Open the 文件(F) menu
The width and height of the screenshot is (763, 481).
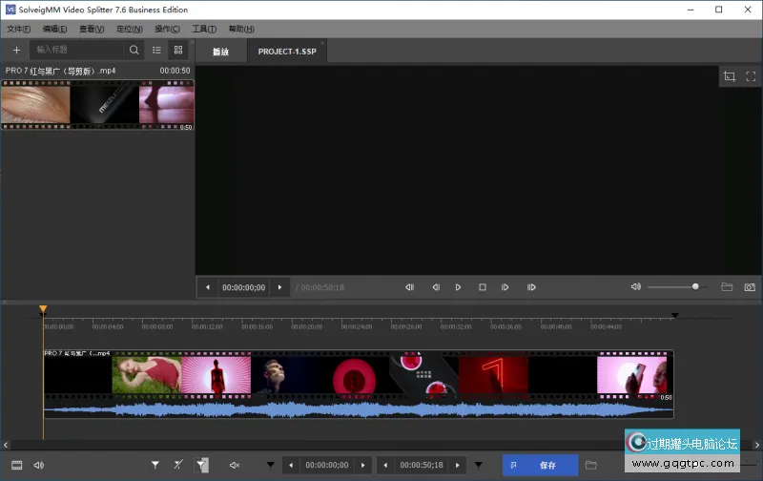coord(19,29)
